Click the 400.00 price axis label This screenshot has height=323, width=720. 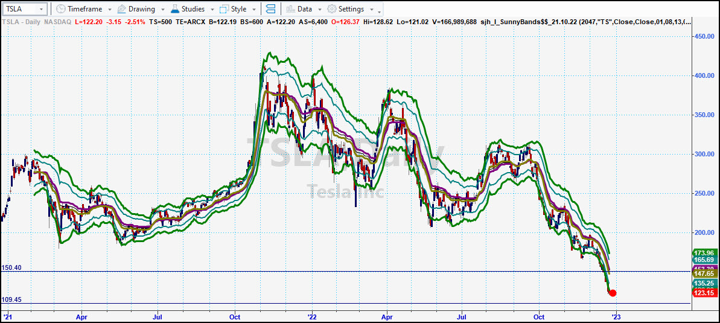(x=706, y=75)
